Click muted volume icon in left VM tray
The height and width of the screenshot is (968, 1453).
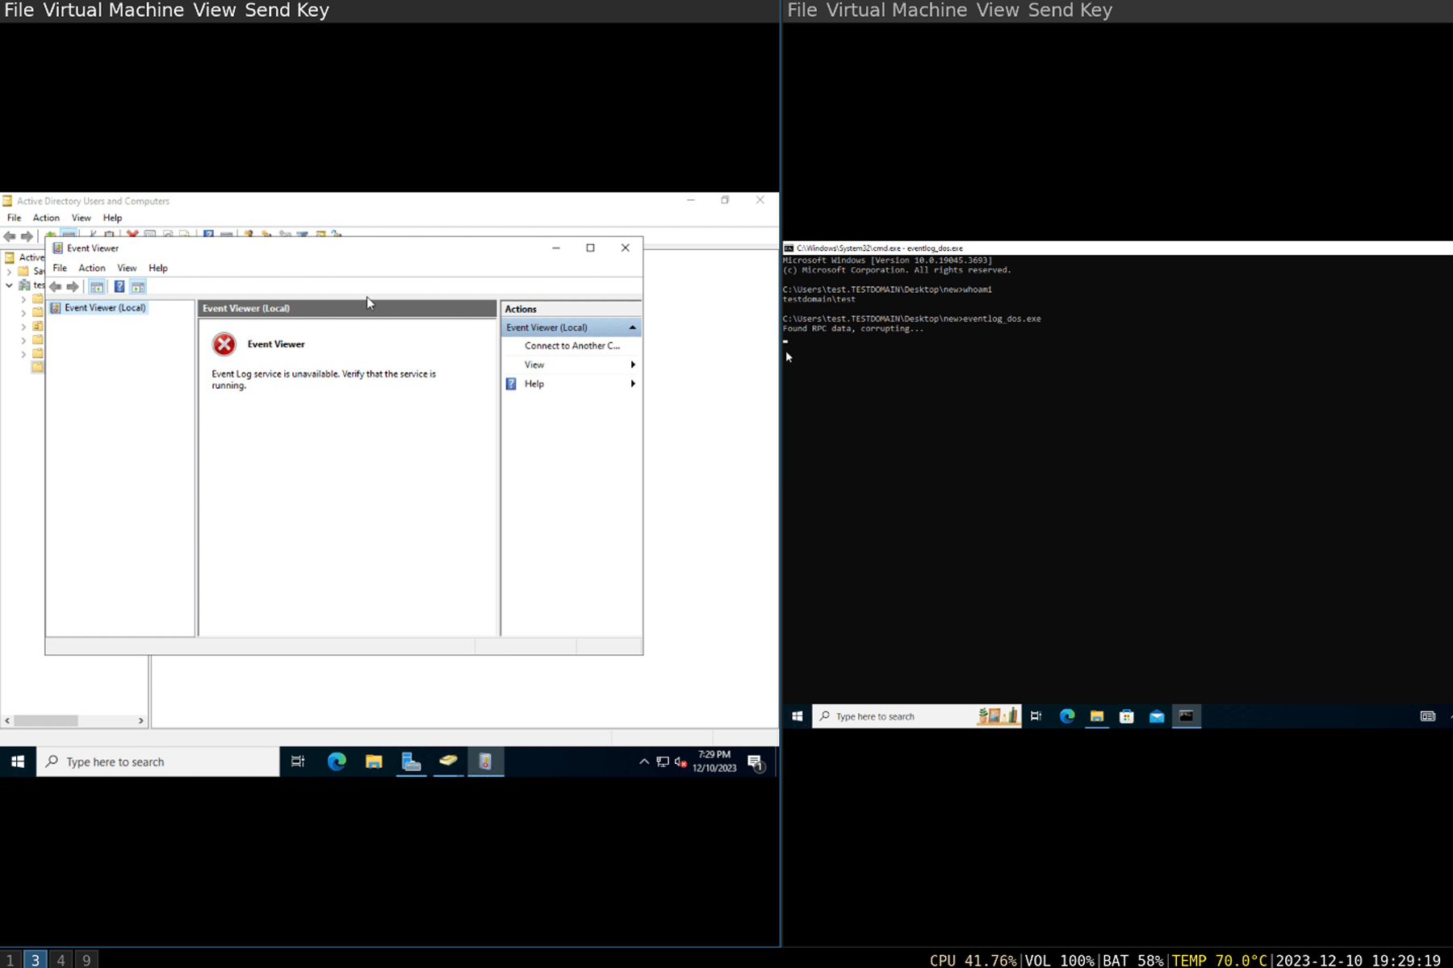680,761
